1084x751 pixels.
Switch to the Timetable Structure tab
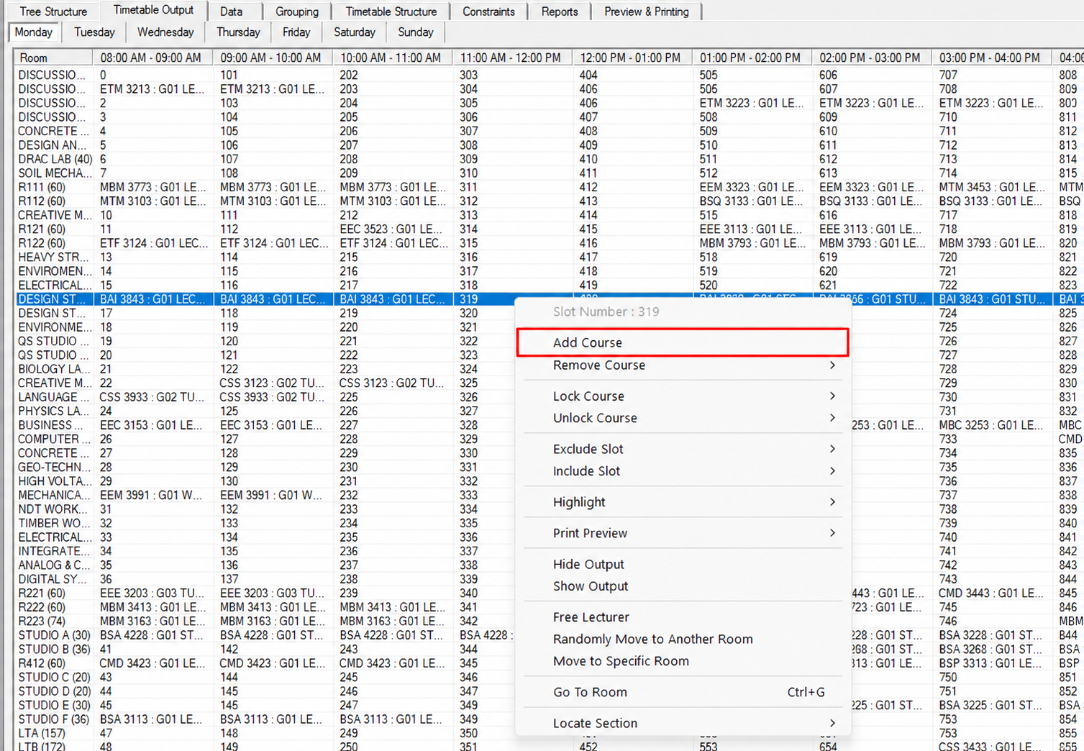(x=391, y=12)
